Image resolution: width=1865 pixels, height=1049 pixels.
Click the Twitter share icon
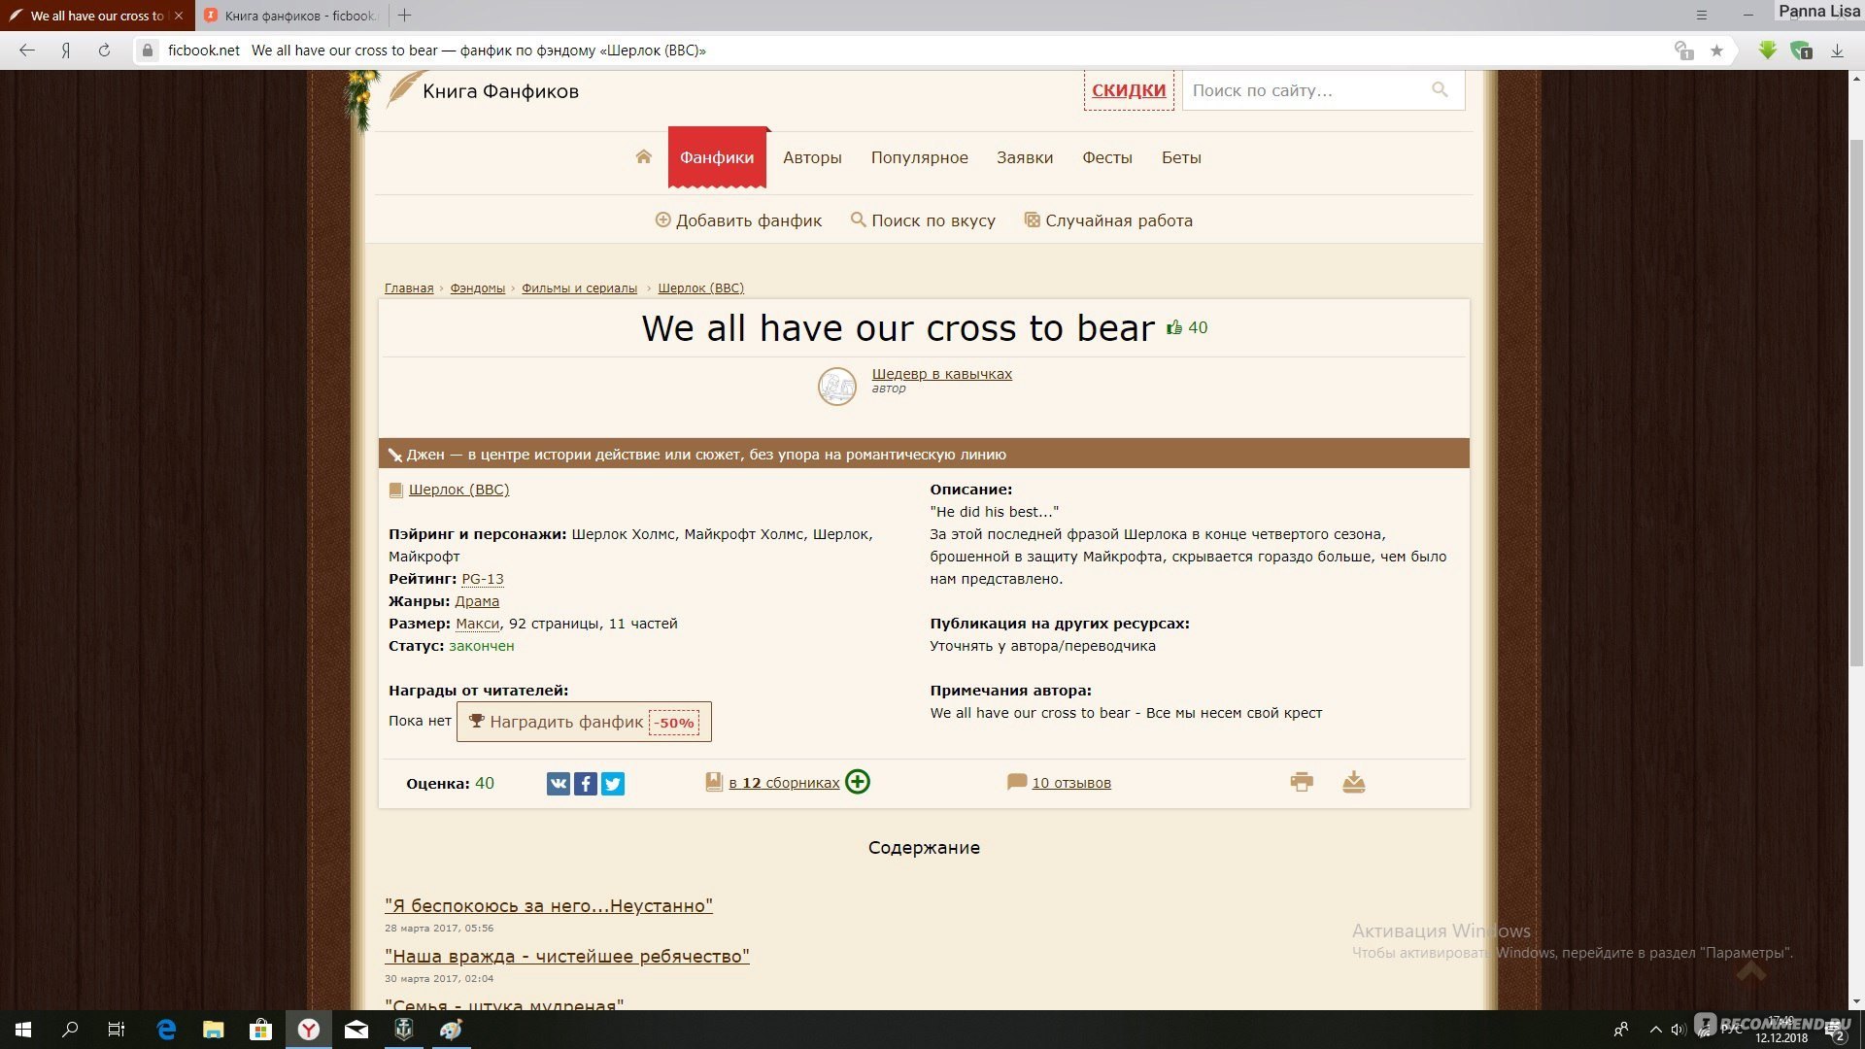tap(612, 783)
